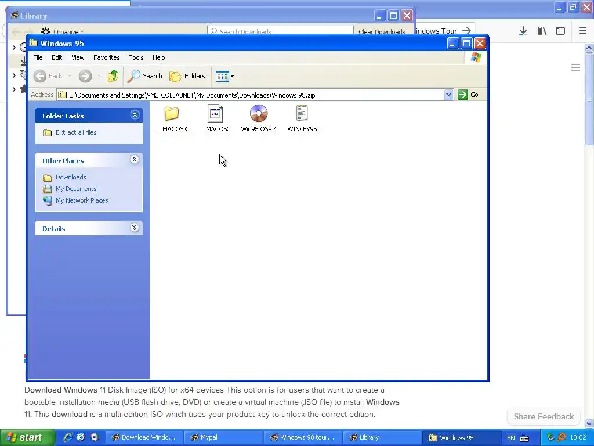Click the taskbar clock showing 10:02
This screenshot has width=594, height=446.
[x=578, y=437]
